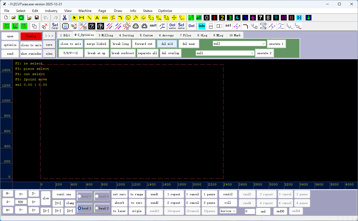The width and height of the screenshot is (358, 221).
Task: Click the cyan 'info' toolbar icon
Action: [x=202, y=26]
